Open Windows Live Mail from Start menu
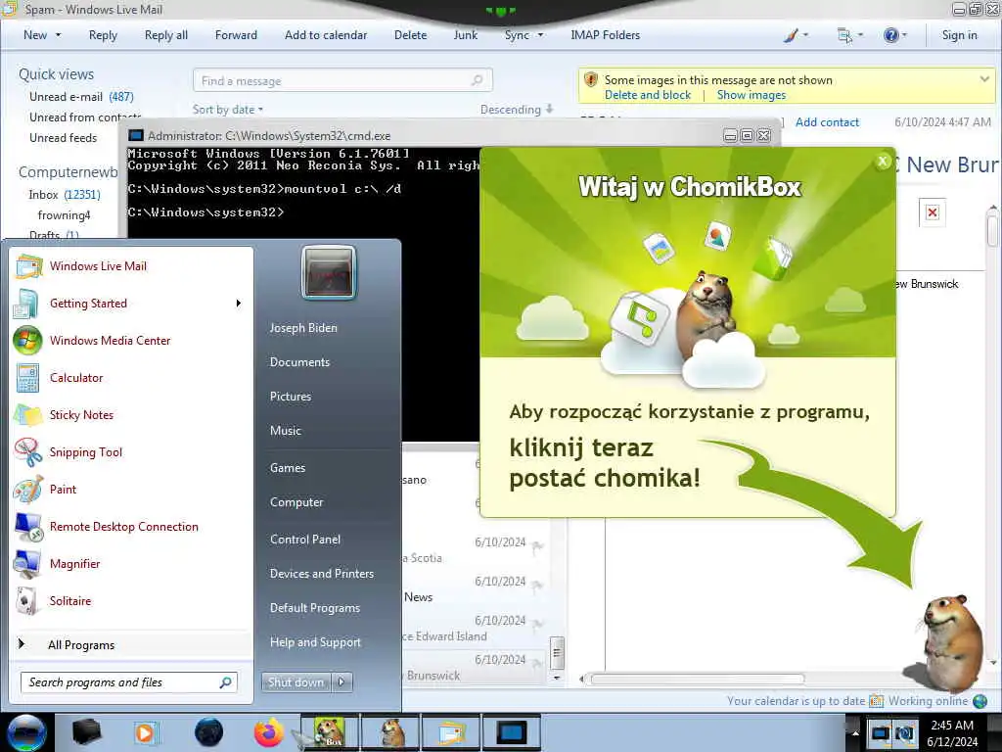 pos(98,266)
